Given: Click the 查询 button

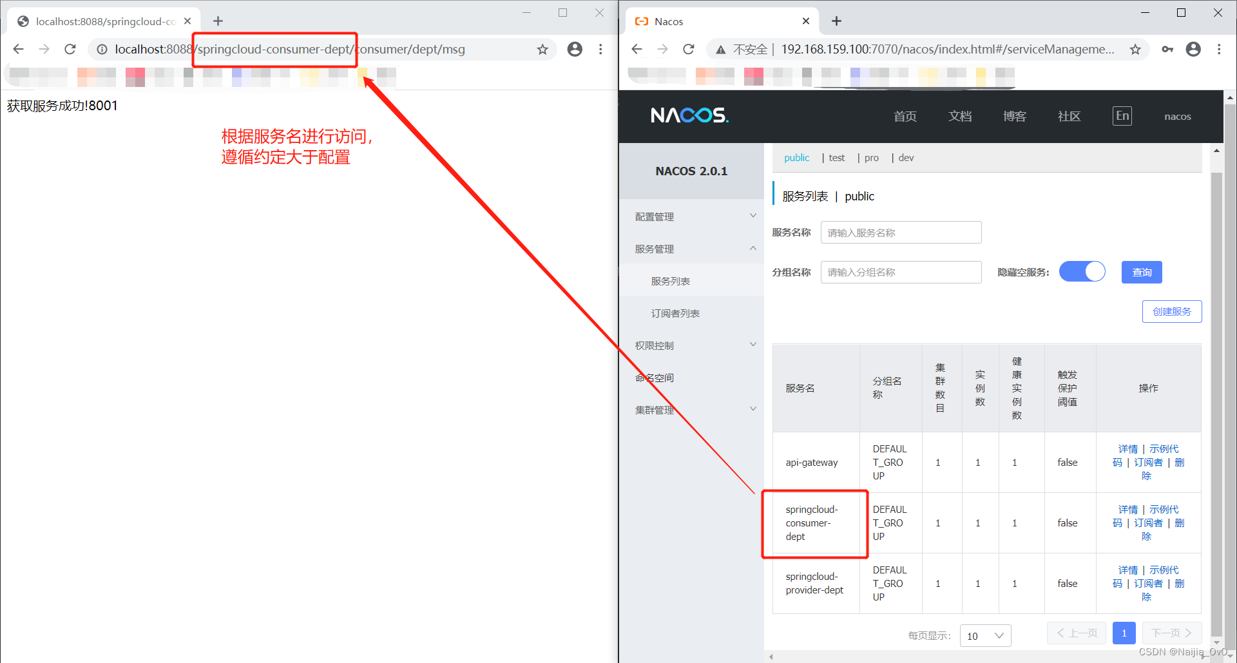Looking at the screenshot, I should tap(1142, 272).
